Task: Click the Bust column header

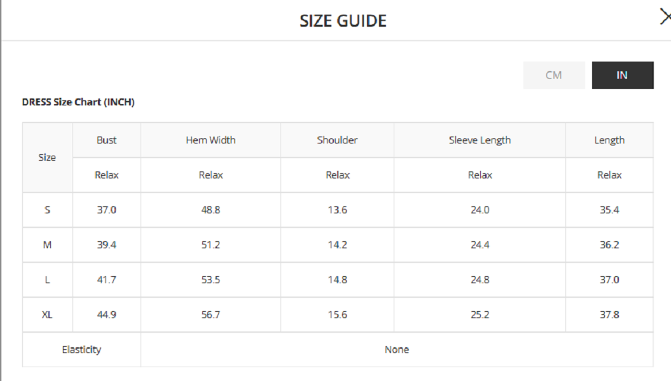Action: coord(107,140)
